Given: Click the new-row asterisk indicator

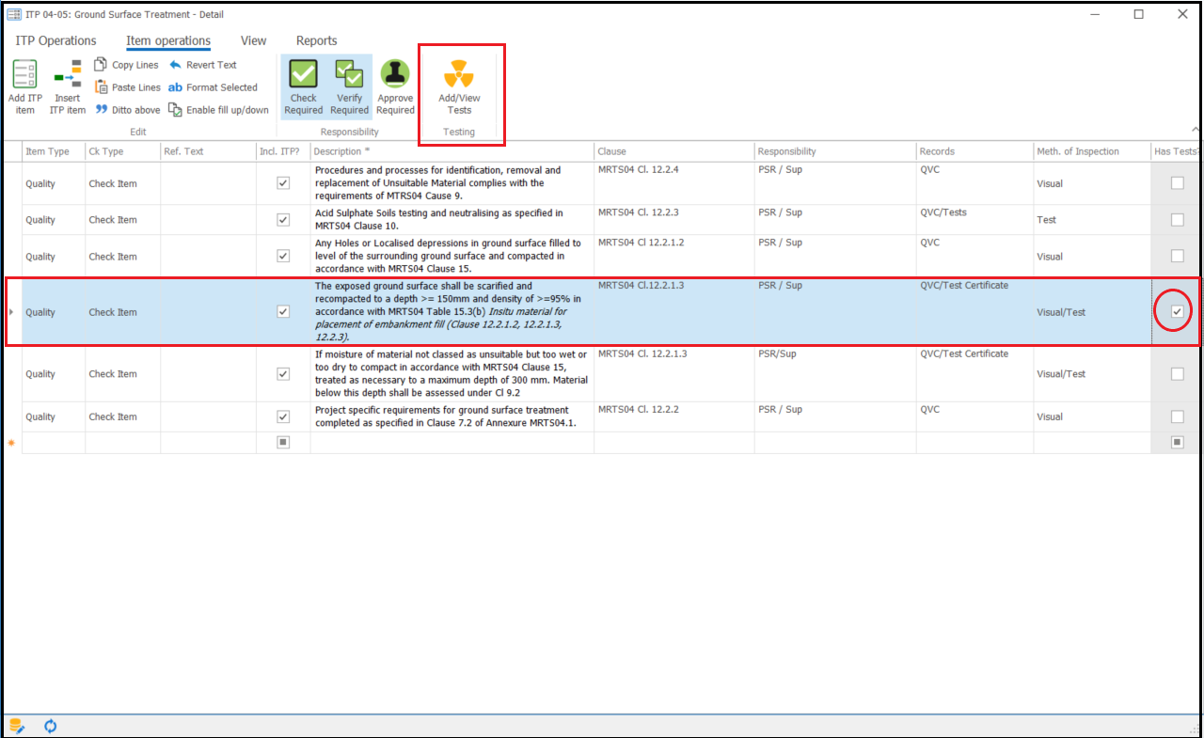Looking at the screenshot, I should click(11, 443).
